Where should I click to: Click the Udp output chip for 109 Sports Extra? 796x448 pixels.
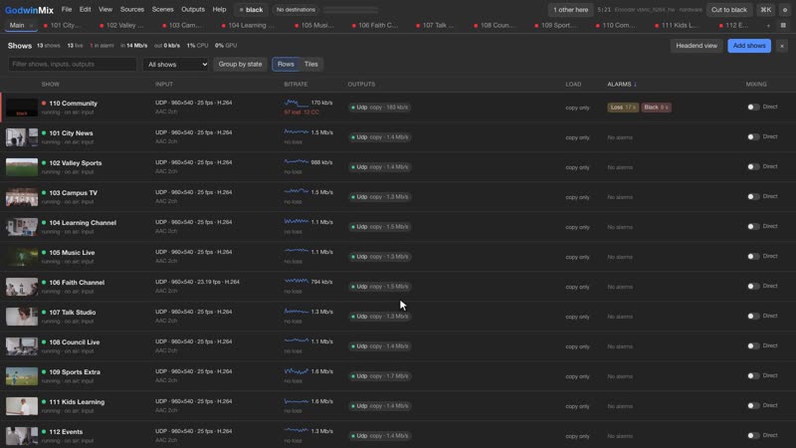pyautogui.click(x=380, y=376)
